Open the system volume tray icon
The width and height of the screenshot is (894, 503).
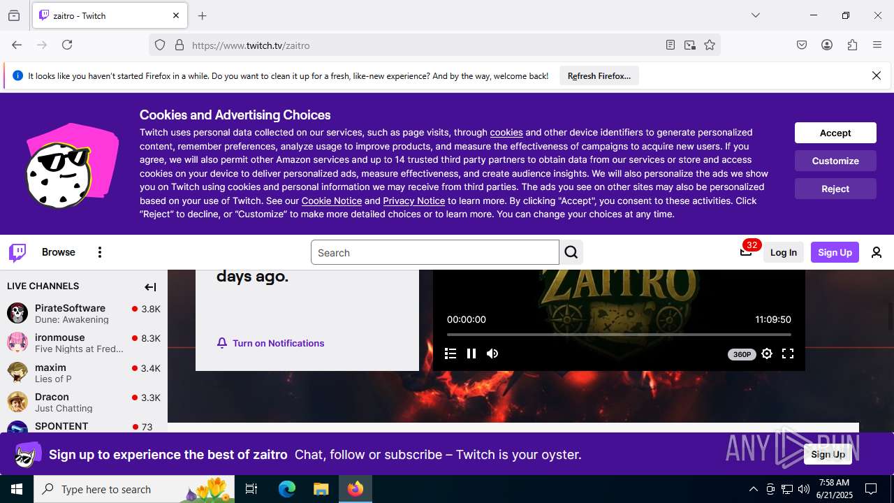pos(804,489)
